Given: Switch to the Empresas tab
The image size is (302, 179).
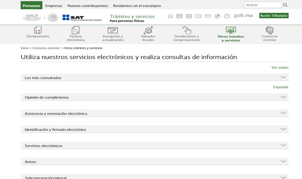Looking at the screenshot, I should (x=54, y=6).
